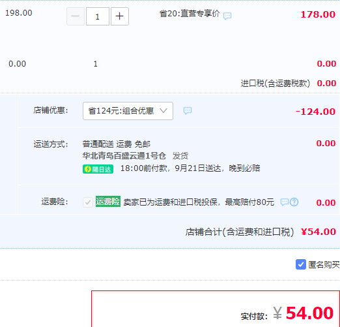Click the 华北青岛百盛云通1号仓 warehouse text

tap(124, 156)
